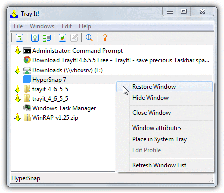Image resolution: width=224 pixels, height=193 pixels.
Task: Open Window attributes from context menu
Action: click(164, 128)
